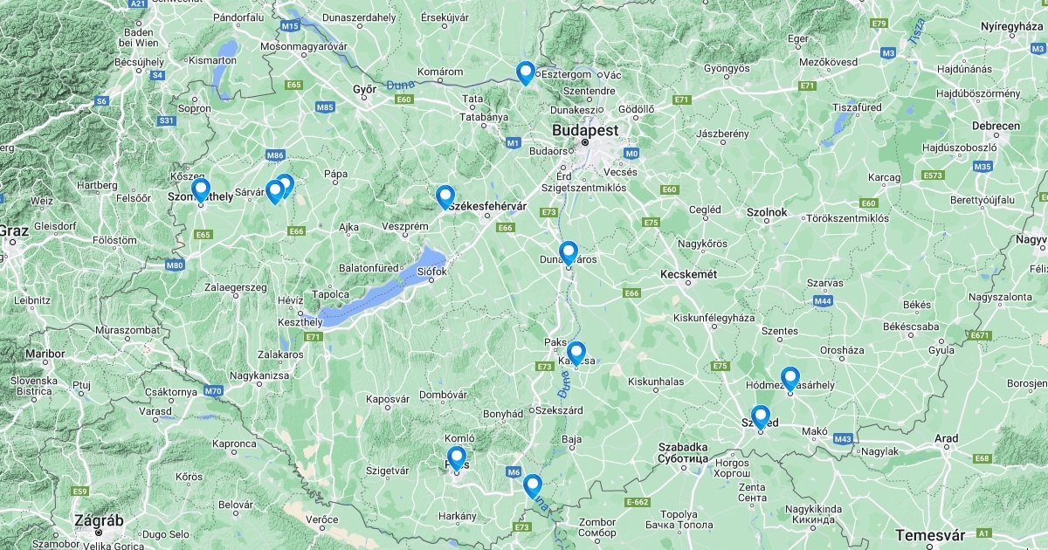Select the right-hand pin of the pair near Sárvár
Screen dimensions: 1048x550
pyautogui.click(x=285, y=186)
